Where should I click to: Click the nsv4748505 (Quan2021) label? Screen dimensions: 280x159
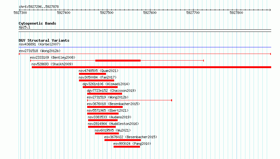98,71
